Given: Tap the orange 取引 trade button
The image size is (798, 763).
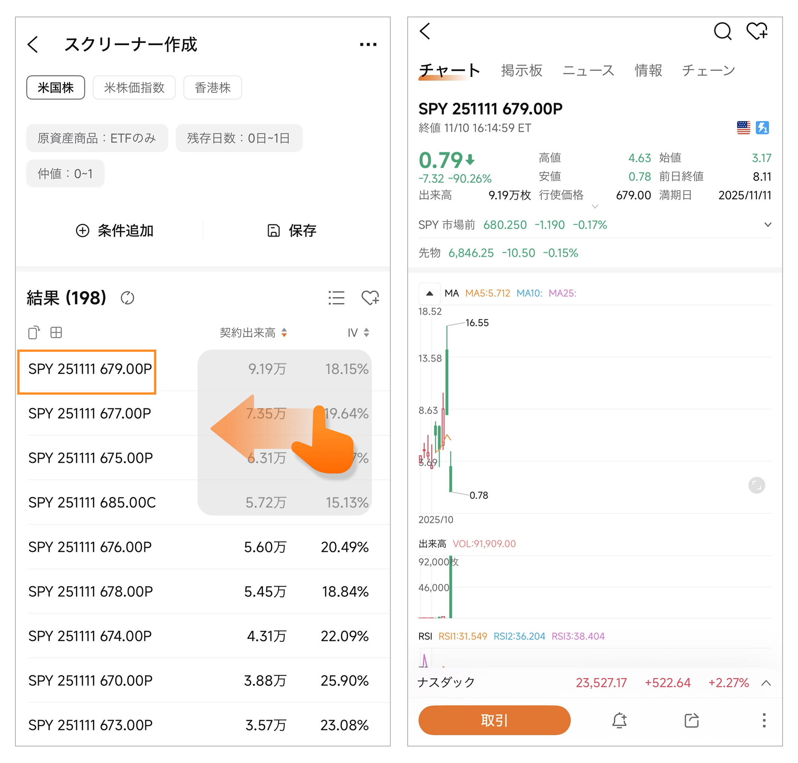Looking at the screenshot, I should pos(494,720).
